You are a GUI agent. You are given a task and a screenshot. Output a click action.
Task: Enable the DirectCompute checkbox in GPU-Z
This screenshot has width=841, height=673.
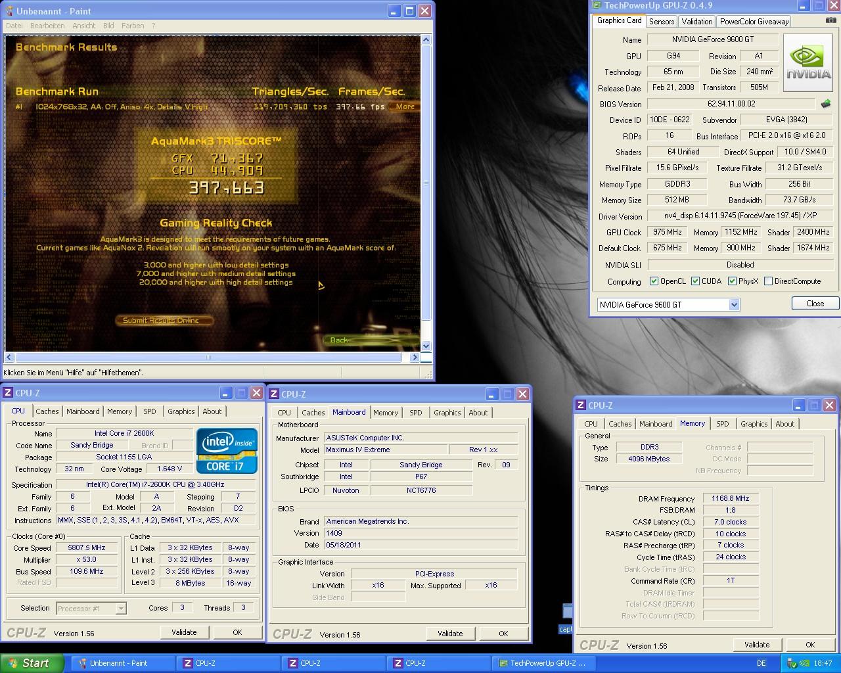(768, 281)
